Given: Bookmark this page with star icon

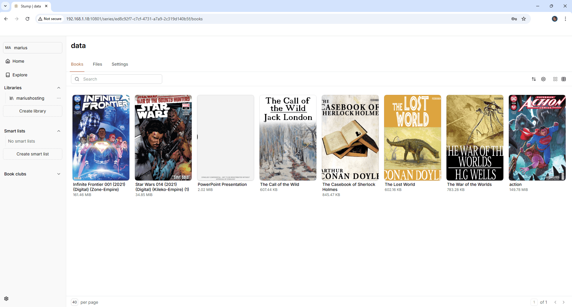Looking at the screenshot, I should (524, 19).
